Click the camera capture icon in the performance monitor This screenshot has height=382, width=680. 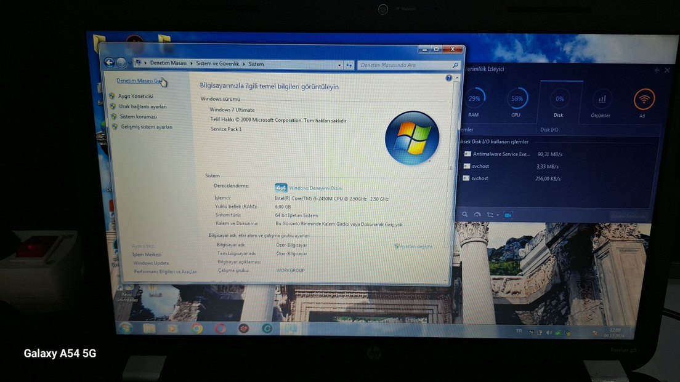[x=507, y=214]
